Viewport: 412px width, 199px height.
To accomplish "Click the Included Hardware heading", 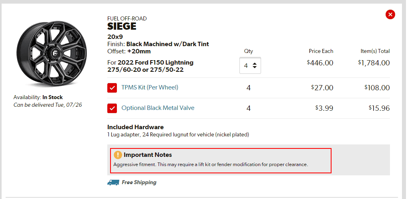I will tap(135, 127).
